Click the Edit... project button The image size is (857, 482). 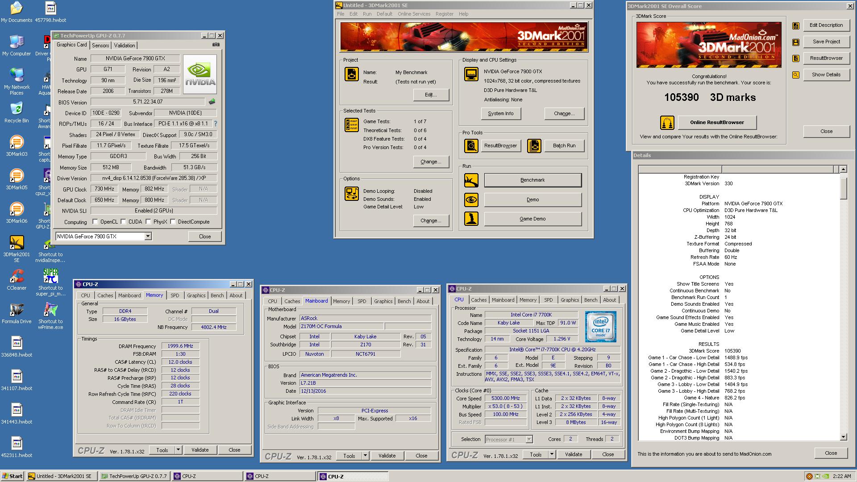click(x=431, y=95)
